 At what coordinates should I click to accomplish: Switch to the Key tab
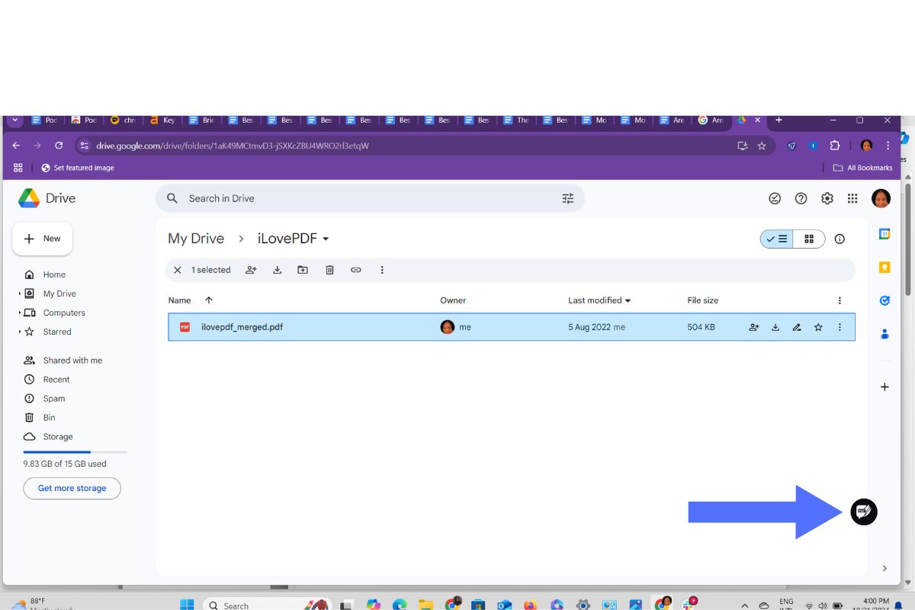tap(162, 120)
